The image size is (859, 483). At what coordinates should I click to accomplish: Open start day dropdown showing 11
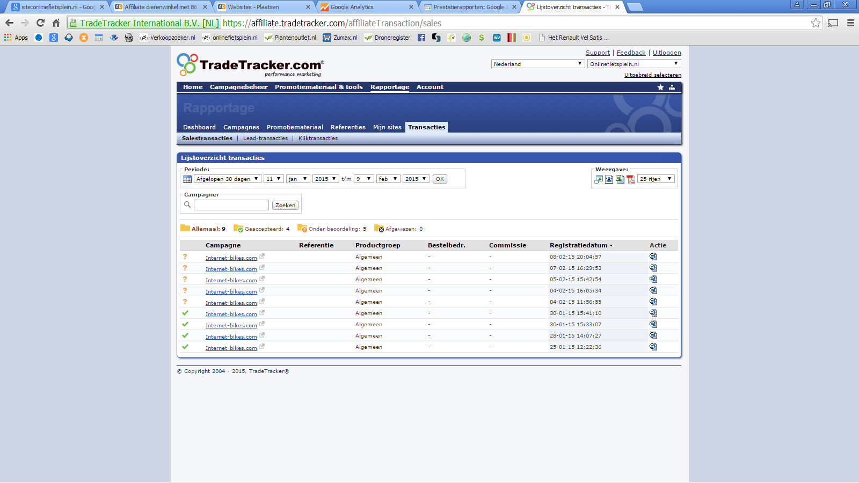(273, 179)
